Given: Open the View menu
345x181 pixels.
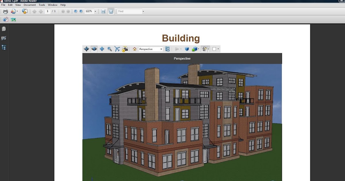Looking at the screenshot, I should [x=18, y=5].
